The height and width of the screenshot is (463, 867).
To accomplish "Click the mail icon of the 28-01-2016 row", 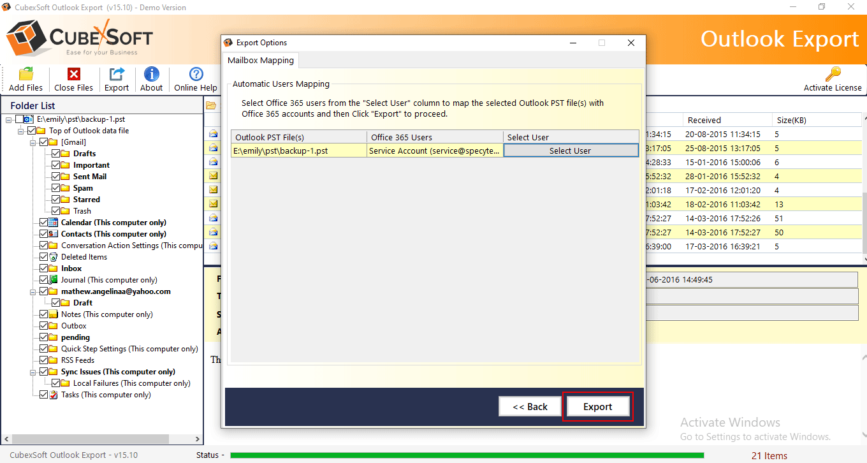I will coord(214,175).
